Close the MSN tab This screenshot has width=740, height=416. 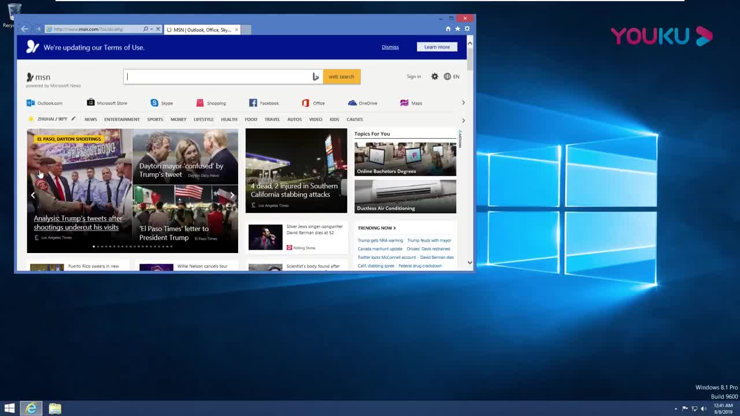[236, 29]
